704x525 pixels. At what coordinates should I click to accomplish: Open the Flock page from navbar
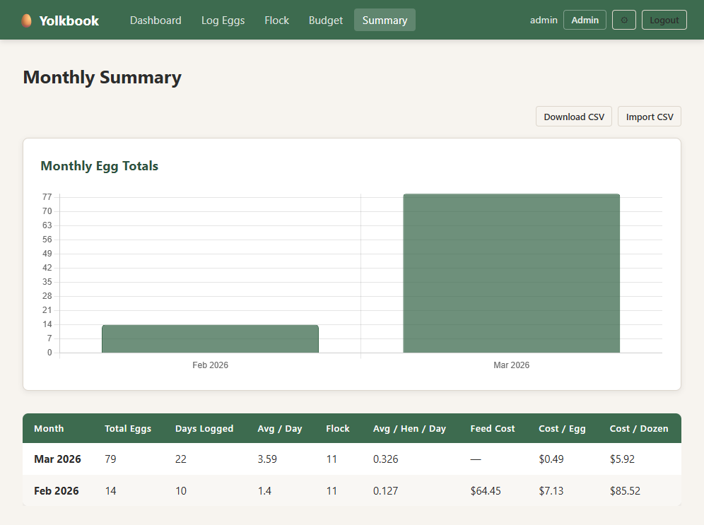tap(276, 20)
